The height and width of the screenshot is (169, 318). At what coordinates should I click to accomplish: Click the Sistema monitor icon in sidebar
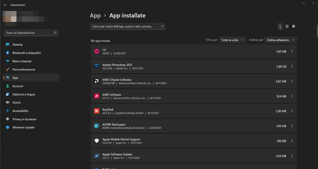(8, 45)
